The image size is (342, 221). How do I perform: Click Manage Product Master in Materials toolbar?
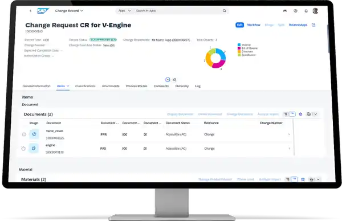[x=215, y=179]
